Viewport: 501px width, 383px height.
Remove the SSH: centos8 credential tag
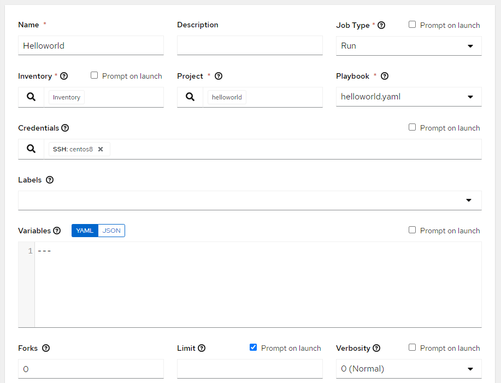pyautogui.click(x=101, y=149)
